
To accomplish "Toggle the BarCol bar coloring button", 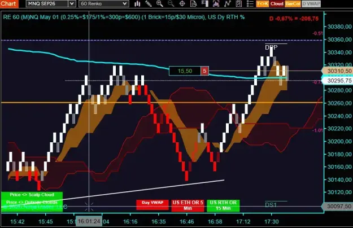I will pos(293,3).
